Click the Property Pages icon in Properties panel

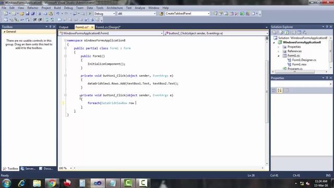(287, 90)
